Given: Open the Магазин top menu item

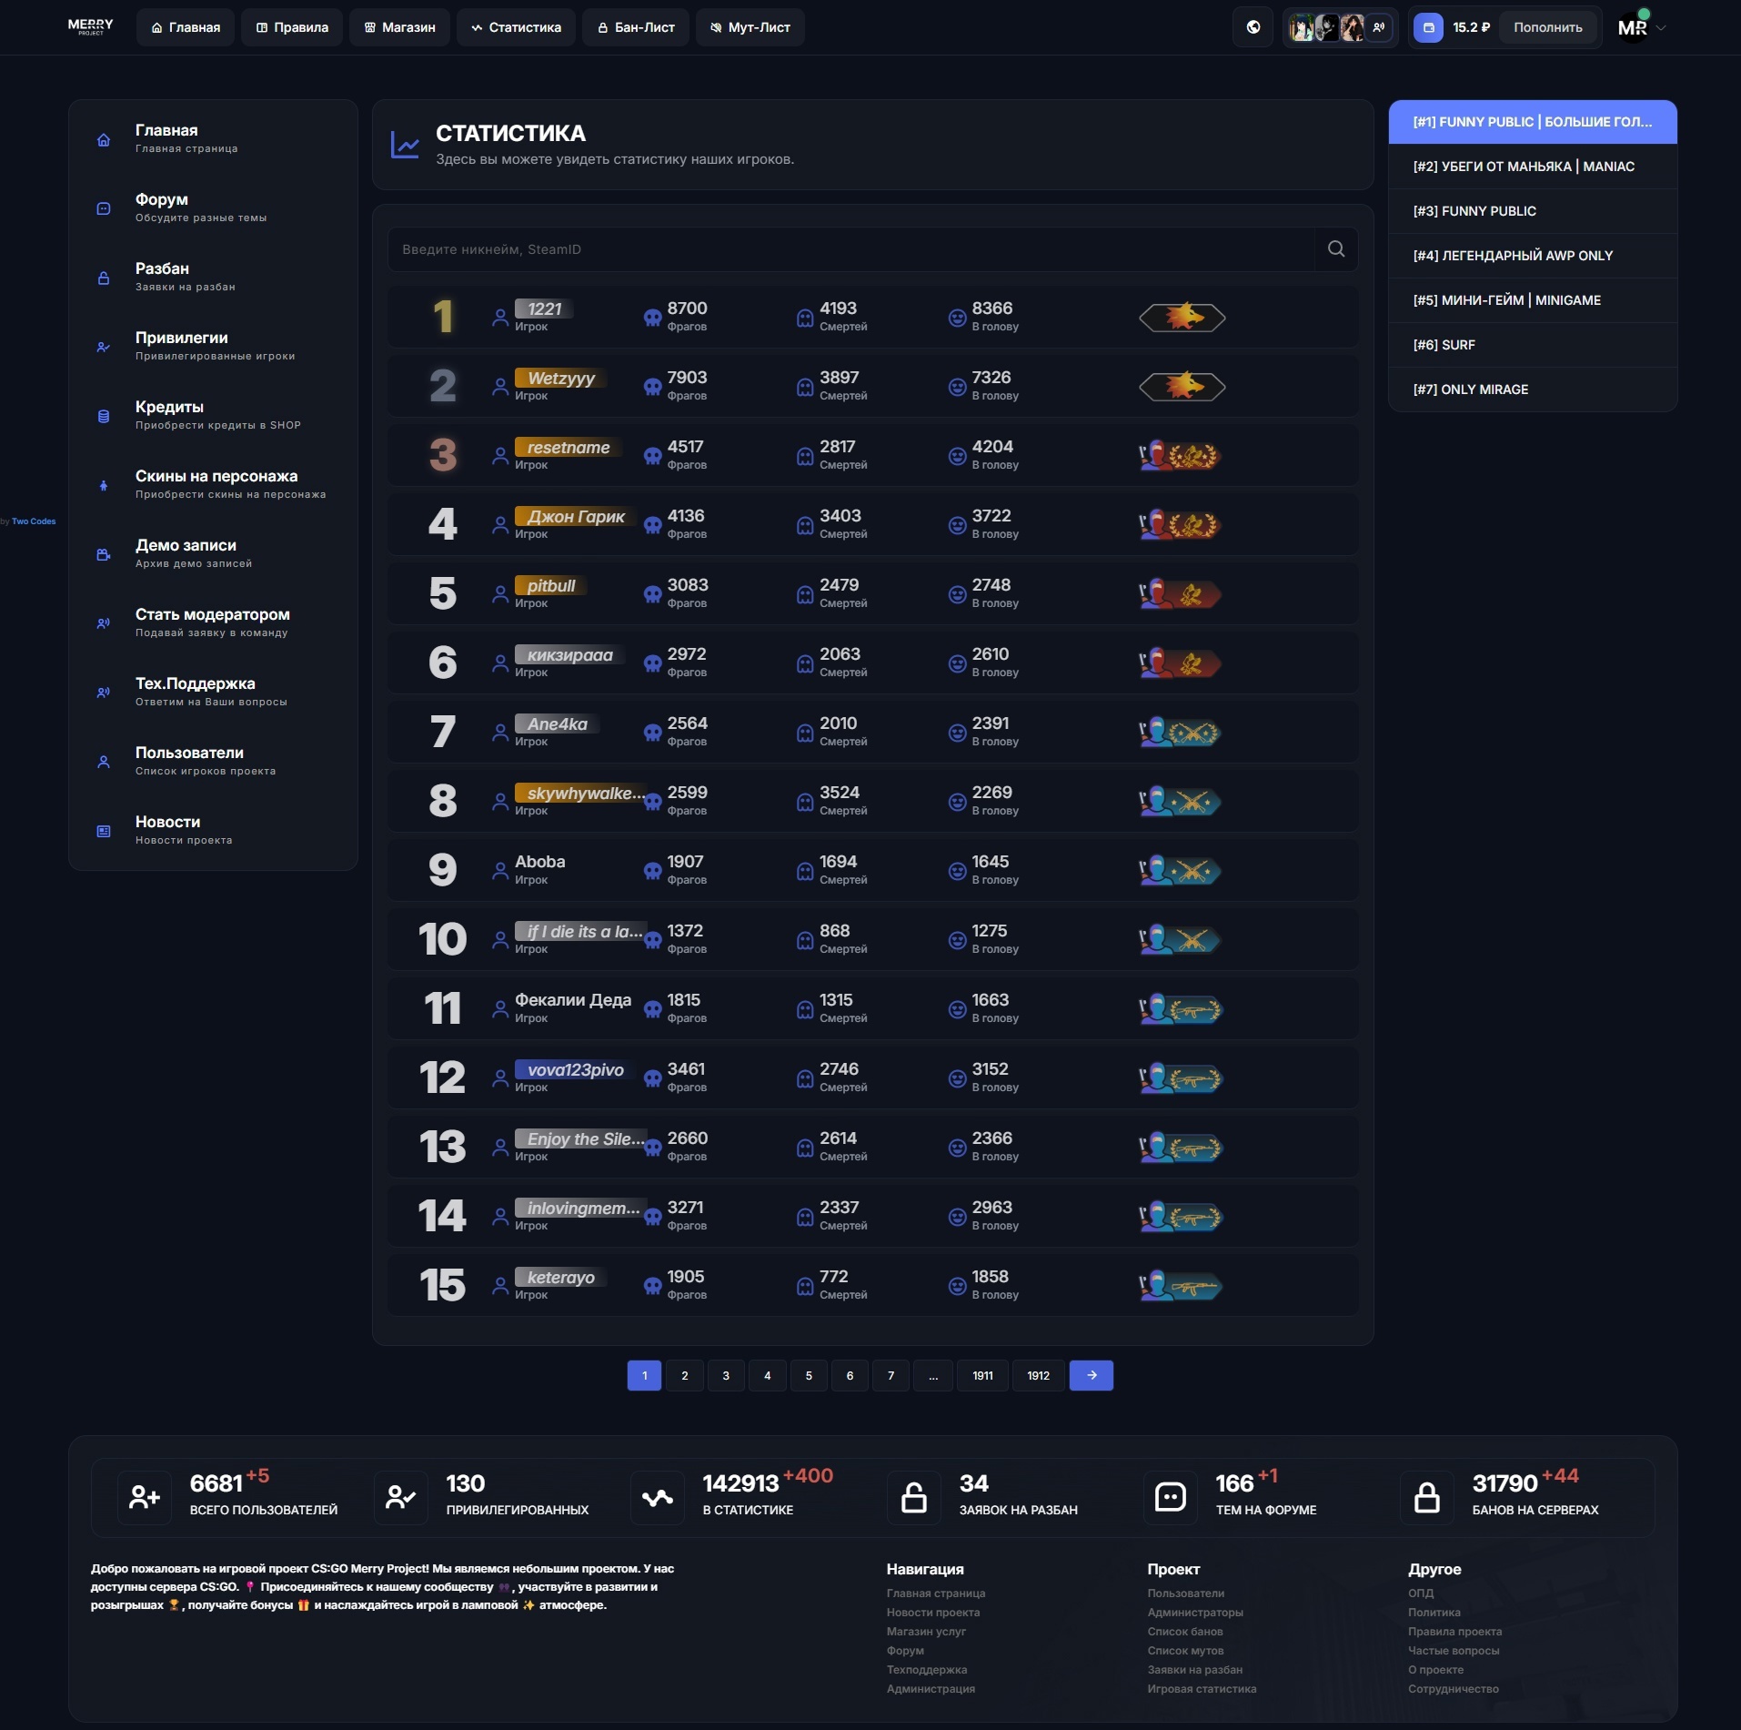Looking at the screenshot, I should [x=399, y=27].
